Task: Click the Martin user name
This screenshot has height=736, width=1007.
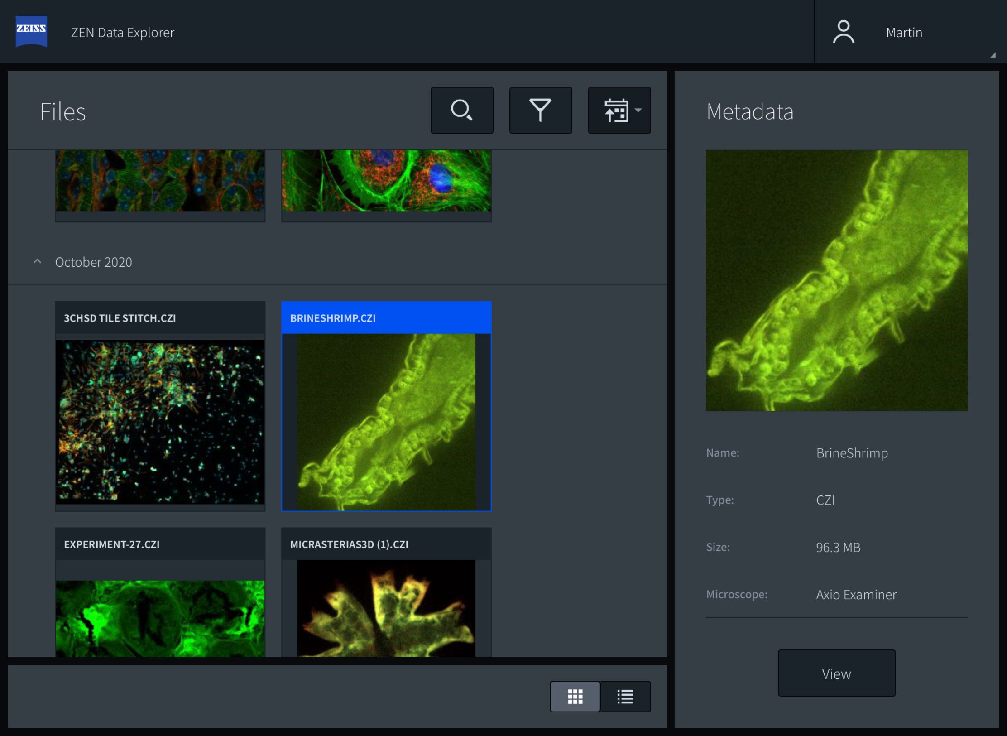Action: (904, 33)
